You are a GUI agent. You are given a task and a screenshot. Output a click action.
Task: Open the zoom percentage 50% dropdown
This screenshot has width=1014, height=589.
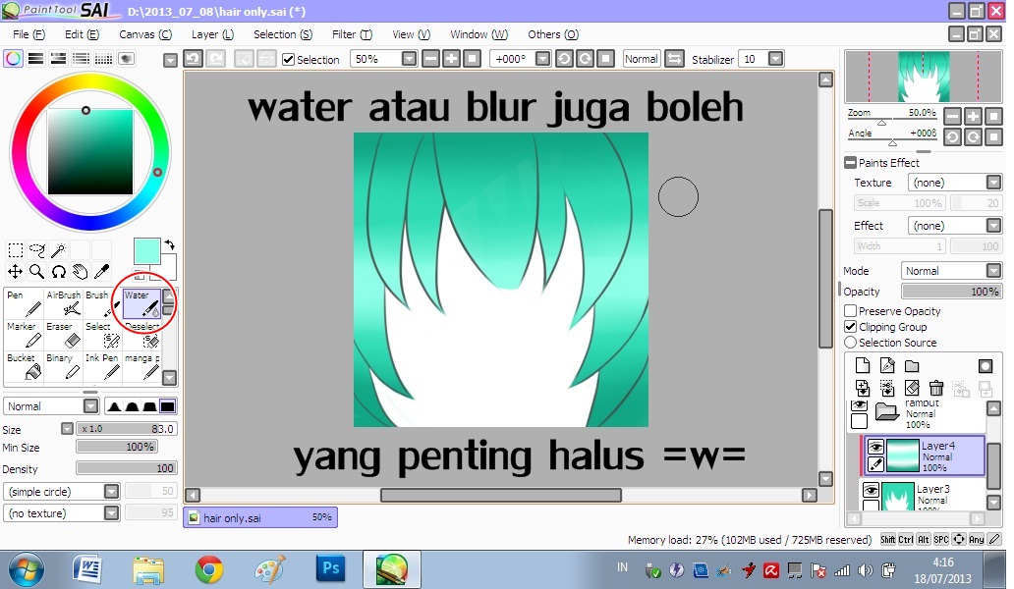(x=409, y=59)
